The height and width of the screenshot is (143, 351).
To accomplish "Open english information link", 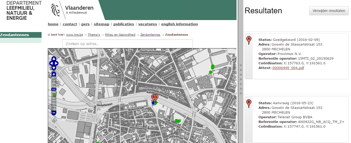I will (179, 24).
